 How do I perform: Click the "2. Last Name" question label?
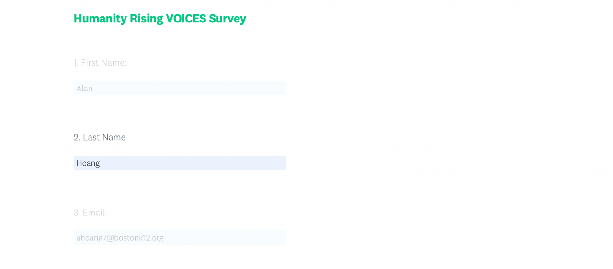(100, 137)
